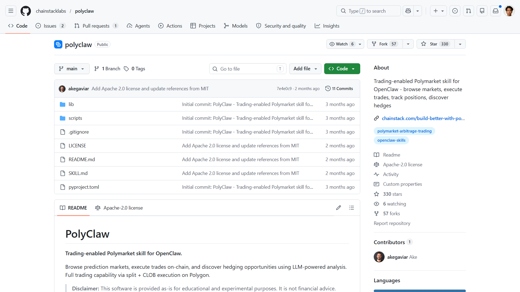
Task: Open the README outline list icon
Action: 352,208
